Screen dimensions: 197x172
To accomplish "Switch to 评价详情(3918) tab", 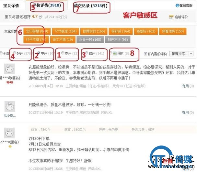I will tap(47, 5).
